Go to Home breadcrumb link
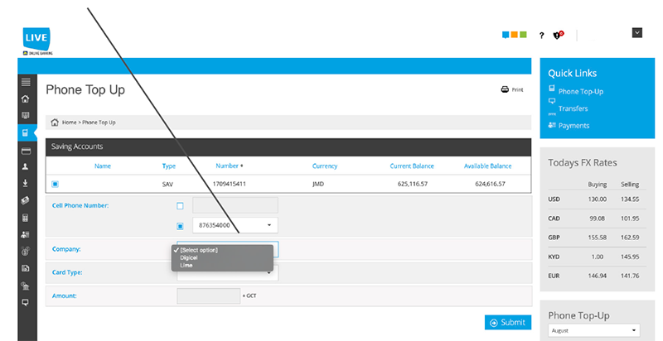This screenshot has height=341, width=663. tap(70, 122)
